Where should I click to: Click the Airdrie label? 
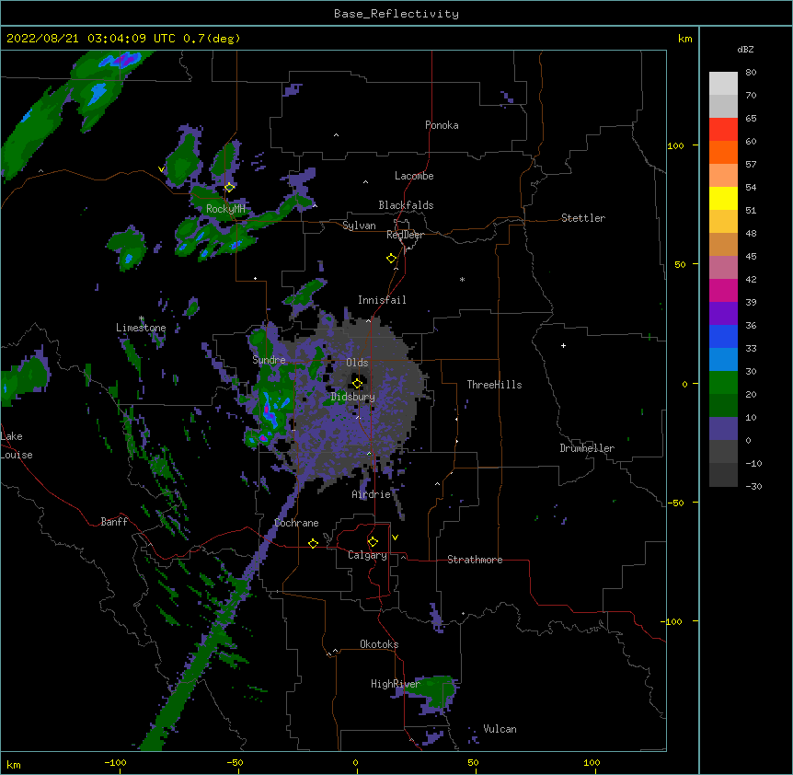coord(372,494)
